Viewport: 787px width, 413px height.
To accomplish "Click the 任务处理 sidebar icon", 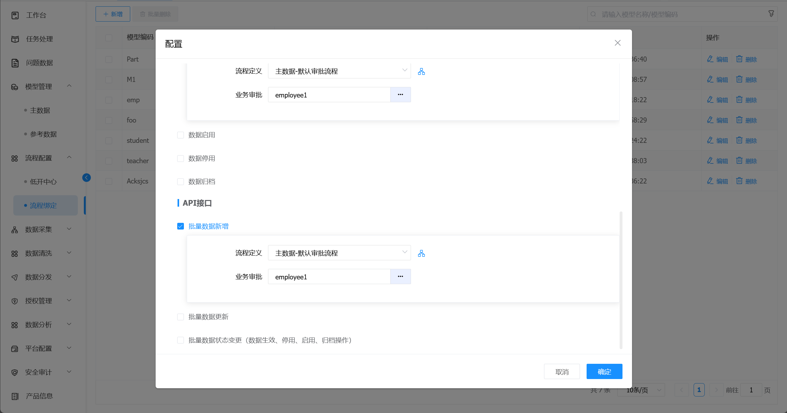I will point(15,39).
